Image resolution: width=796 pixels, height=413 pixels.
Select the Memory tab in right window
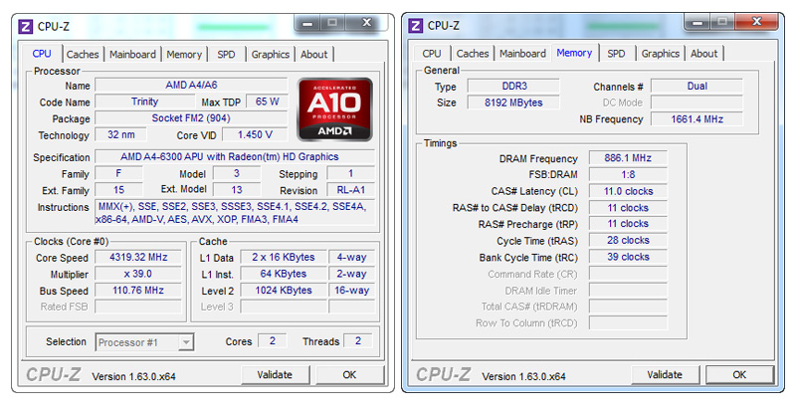tap(574, 53)
